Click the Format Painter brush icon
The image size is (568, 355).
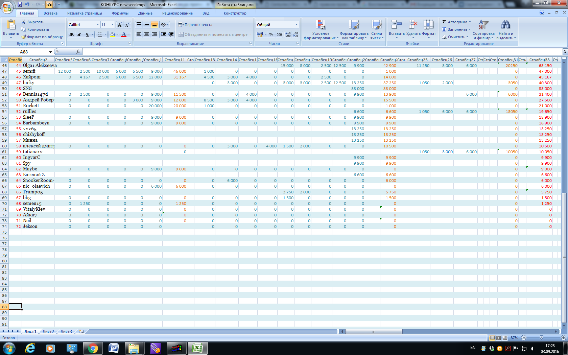(24, 37)
